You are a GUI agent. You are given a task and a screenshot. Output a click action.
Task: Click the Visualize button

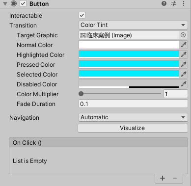(x=133, y=128)
